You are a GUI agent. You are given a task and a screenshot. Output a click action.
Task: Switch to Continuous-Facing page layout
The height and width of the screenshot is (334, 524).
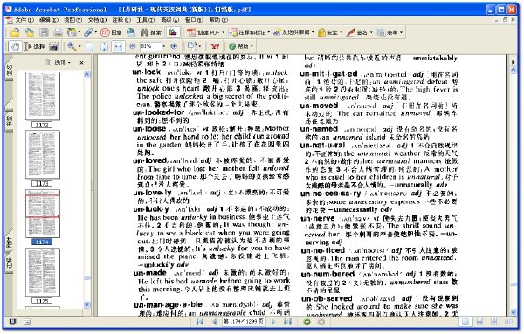[494, 322]
